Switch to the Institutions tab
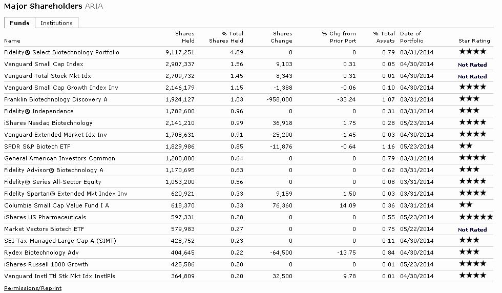 pyautogui.click(x=56, y=23)
